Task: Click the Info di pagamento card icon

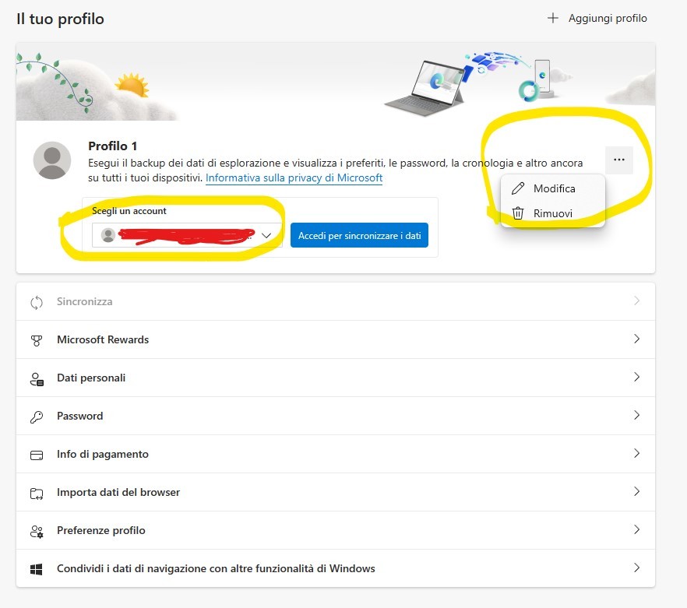Action: pyautogui.click(x=37, y=455)
